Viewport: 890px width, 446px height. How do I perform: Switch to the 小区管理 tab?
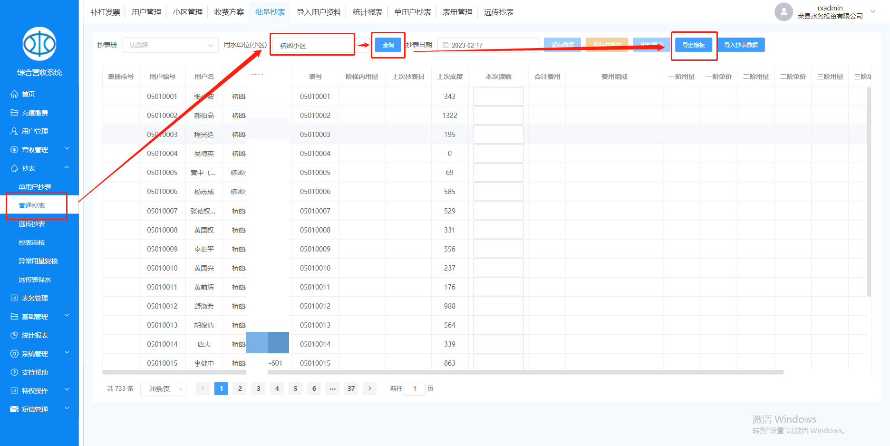[x=188, y=12]
